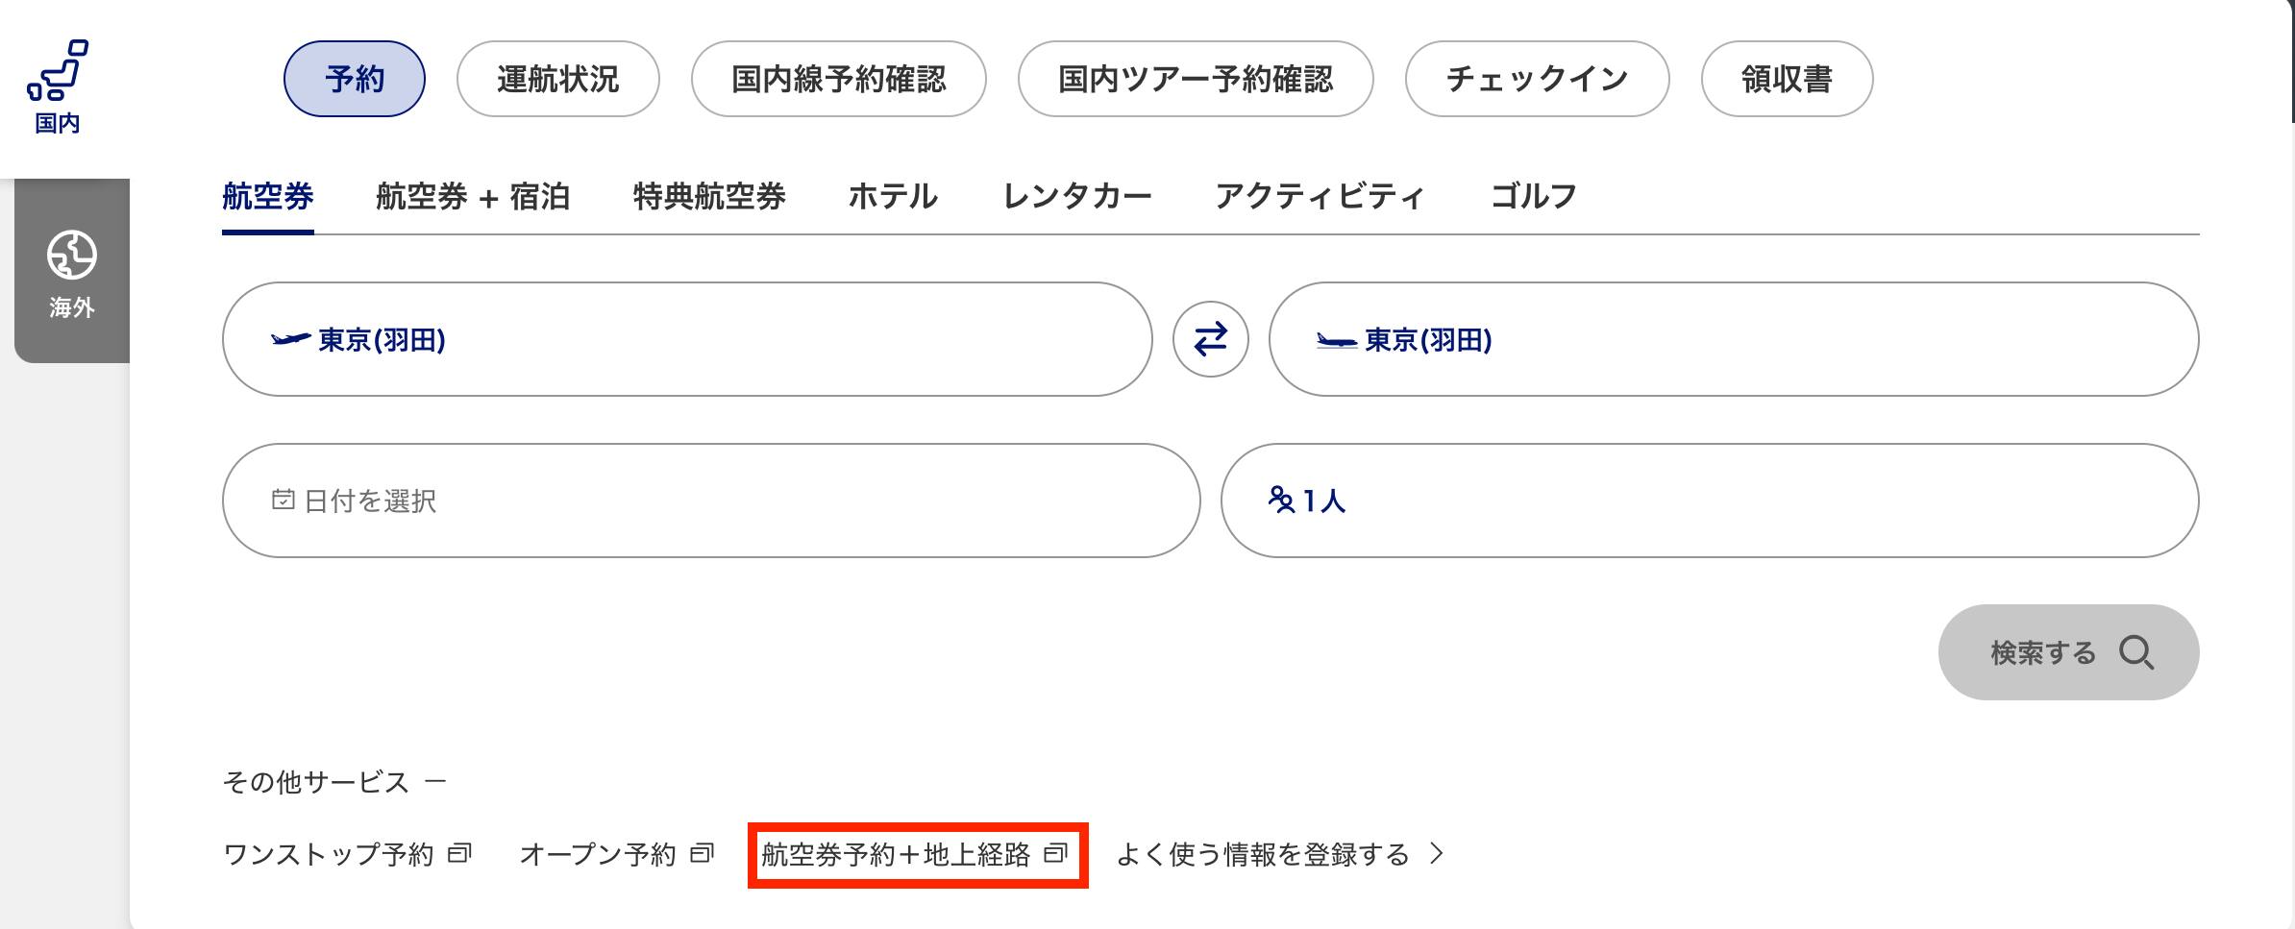Click the calendar icon in date field
2295x929 pixels.
click(283, 500)
